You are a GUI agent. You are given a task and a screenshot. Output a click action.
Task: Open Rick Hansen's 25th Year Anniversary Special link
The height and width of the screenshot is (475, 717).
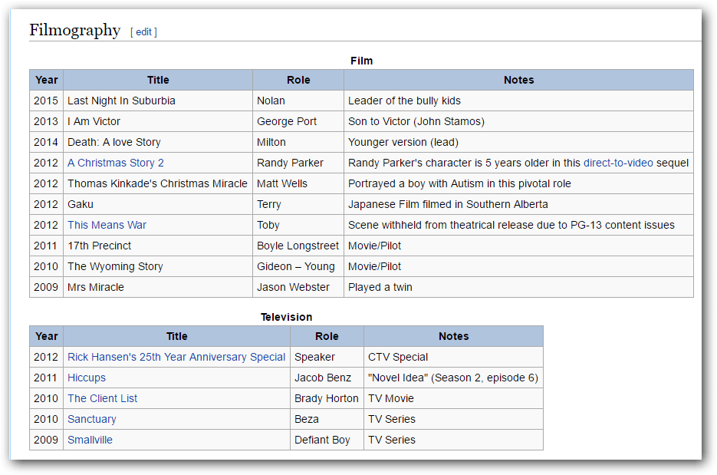pyautogui.click(x=176, y=357)
